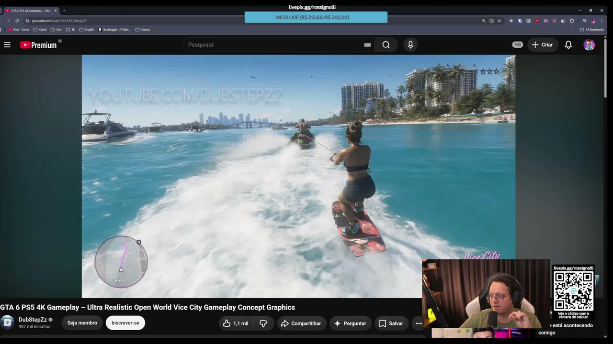Open the browser extensions puzzle icon

click(571, 21)
